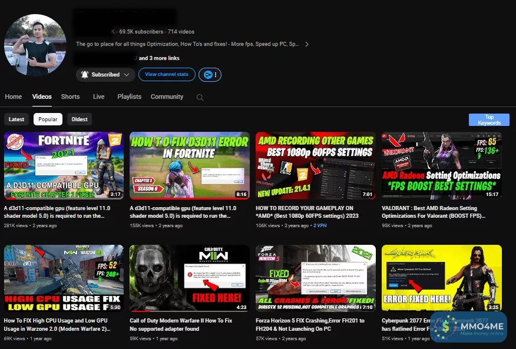Screen dimensions: 516x349
Task: Click the Top Keywords button
Action: [489, 119]
